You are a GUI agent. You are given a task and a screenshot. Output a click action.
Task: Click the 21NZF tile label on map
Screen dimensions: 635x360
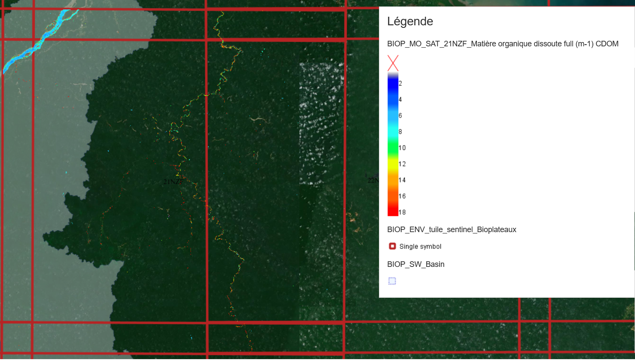[173, 182]
